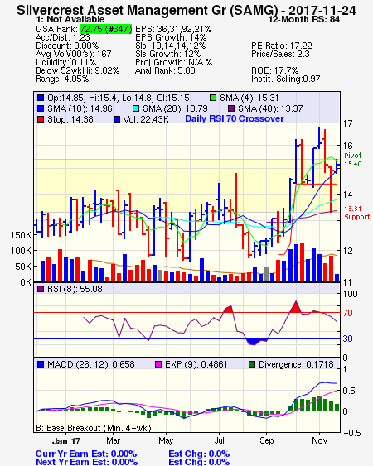Click the 'Avg Vol(00's): 167' text

74,54
